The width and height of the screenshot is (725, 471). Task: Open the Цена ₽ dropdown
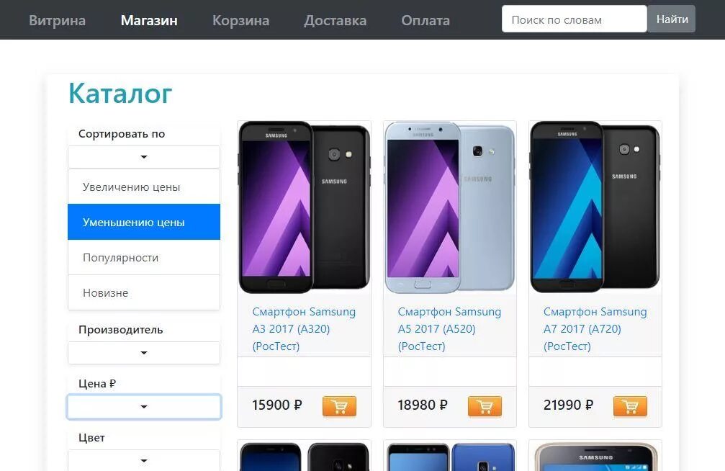pos(144,407)
